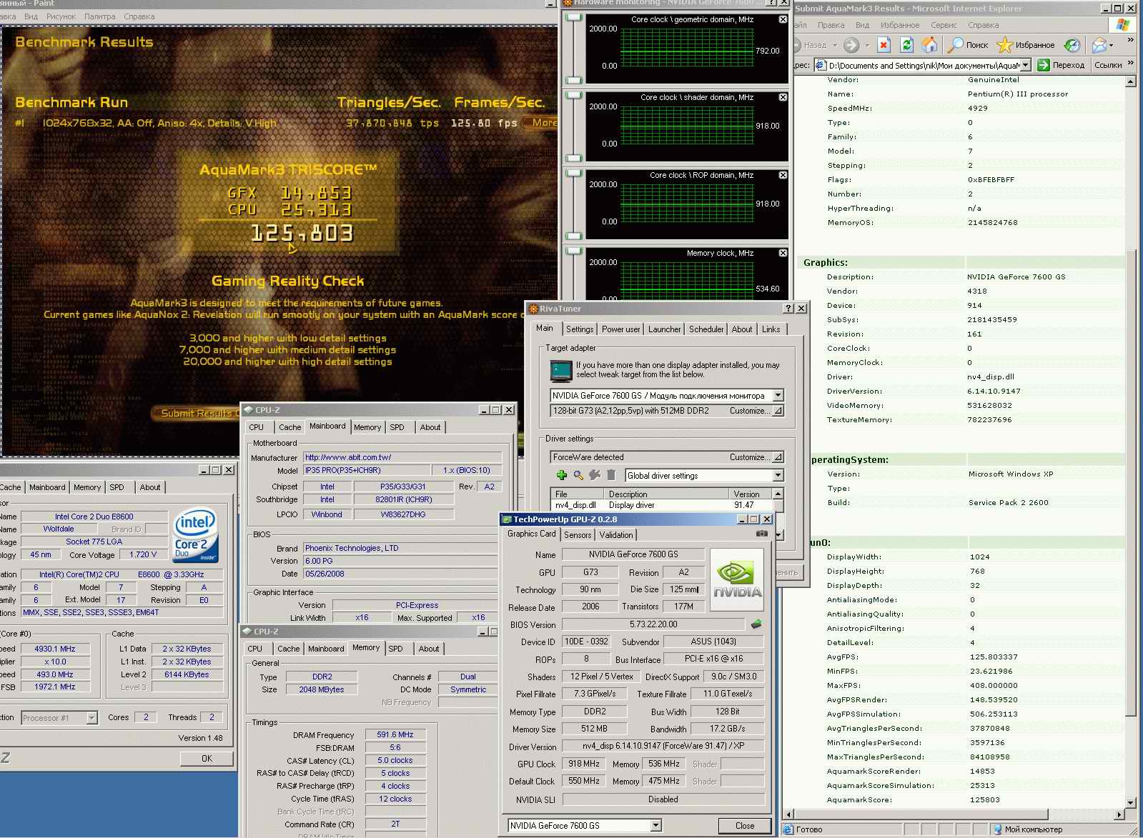Click the green plus icon in RivaTuner

[x=562, y=475]
